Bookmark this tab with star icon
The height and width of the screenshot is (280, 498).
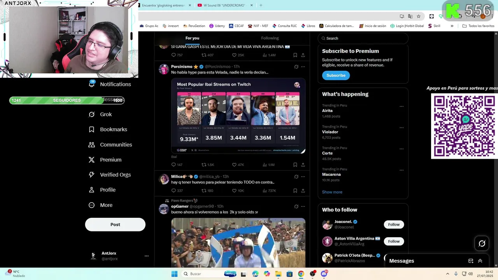[x=419, y=16]
